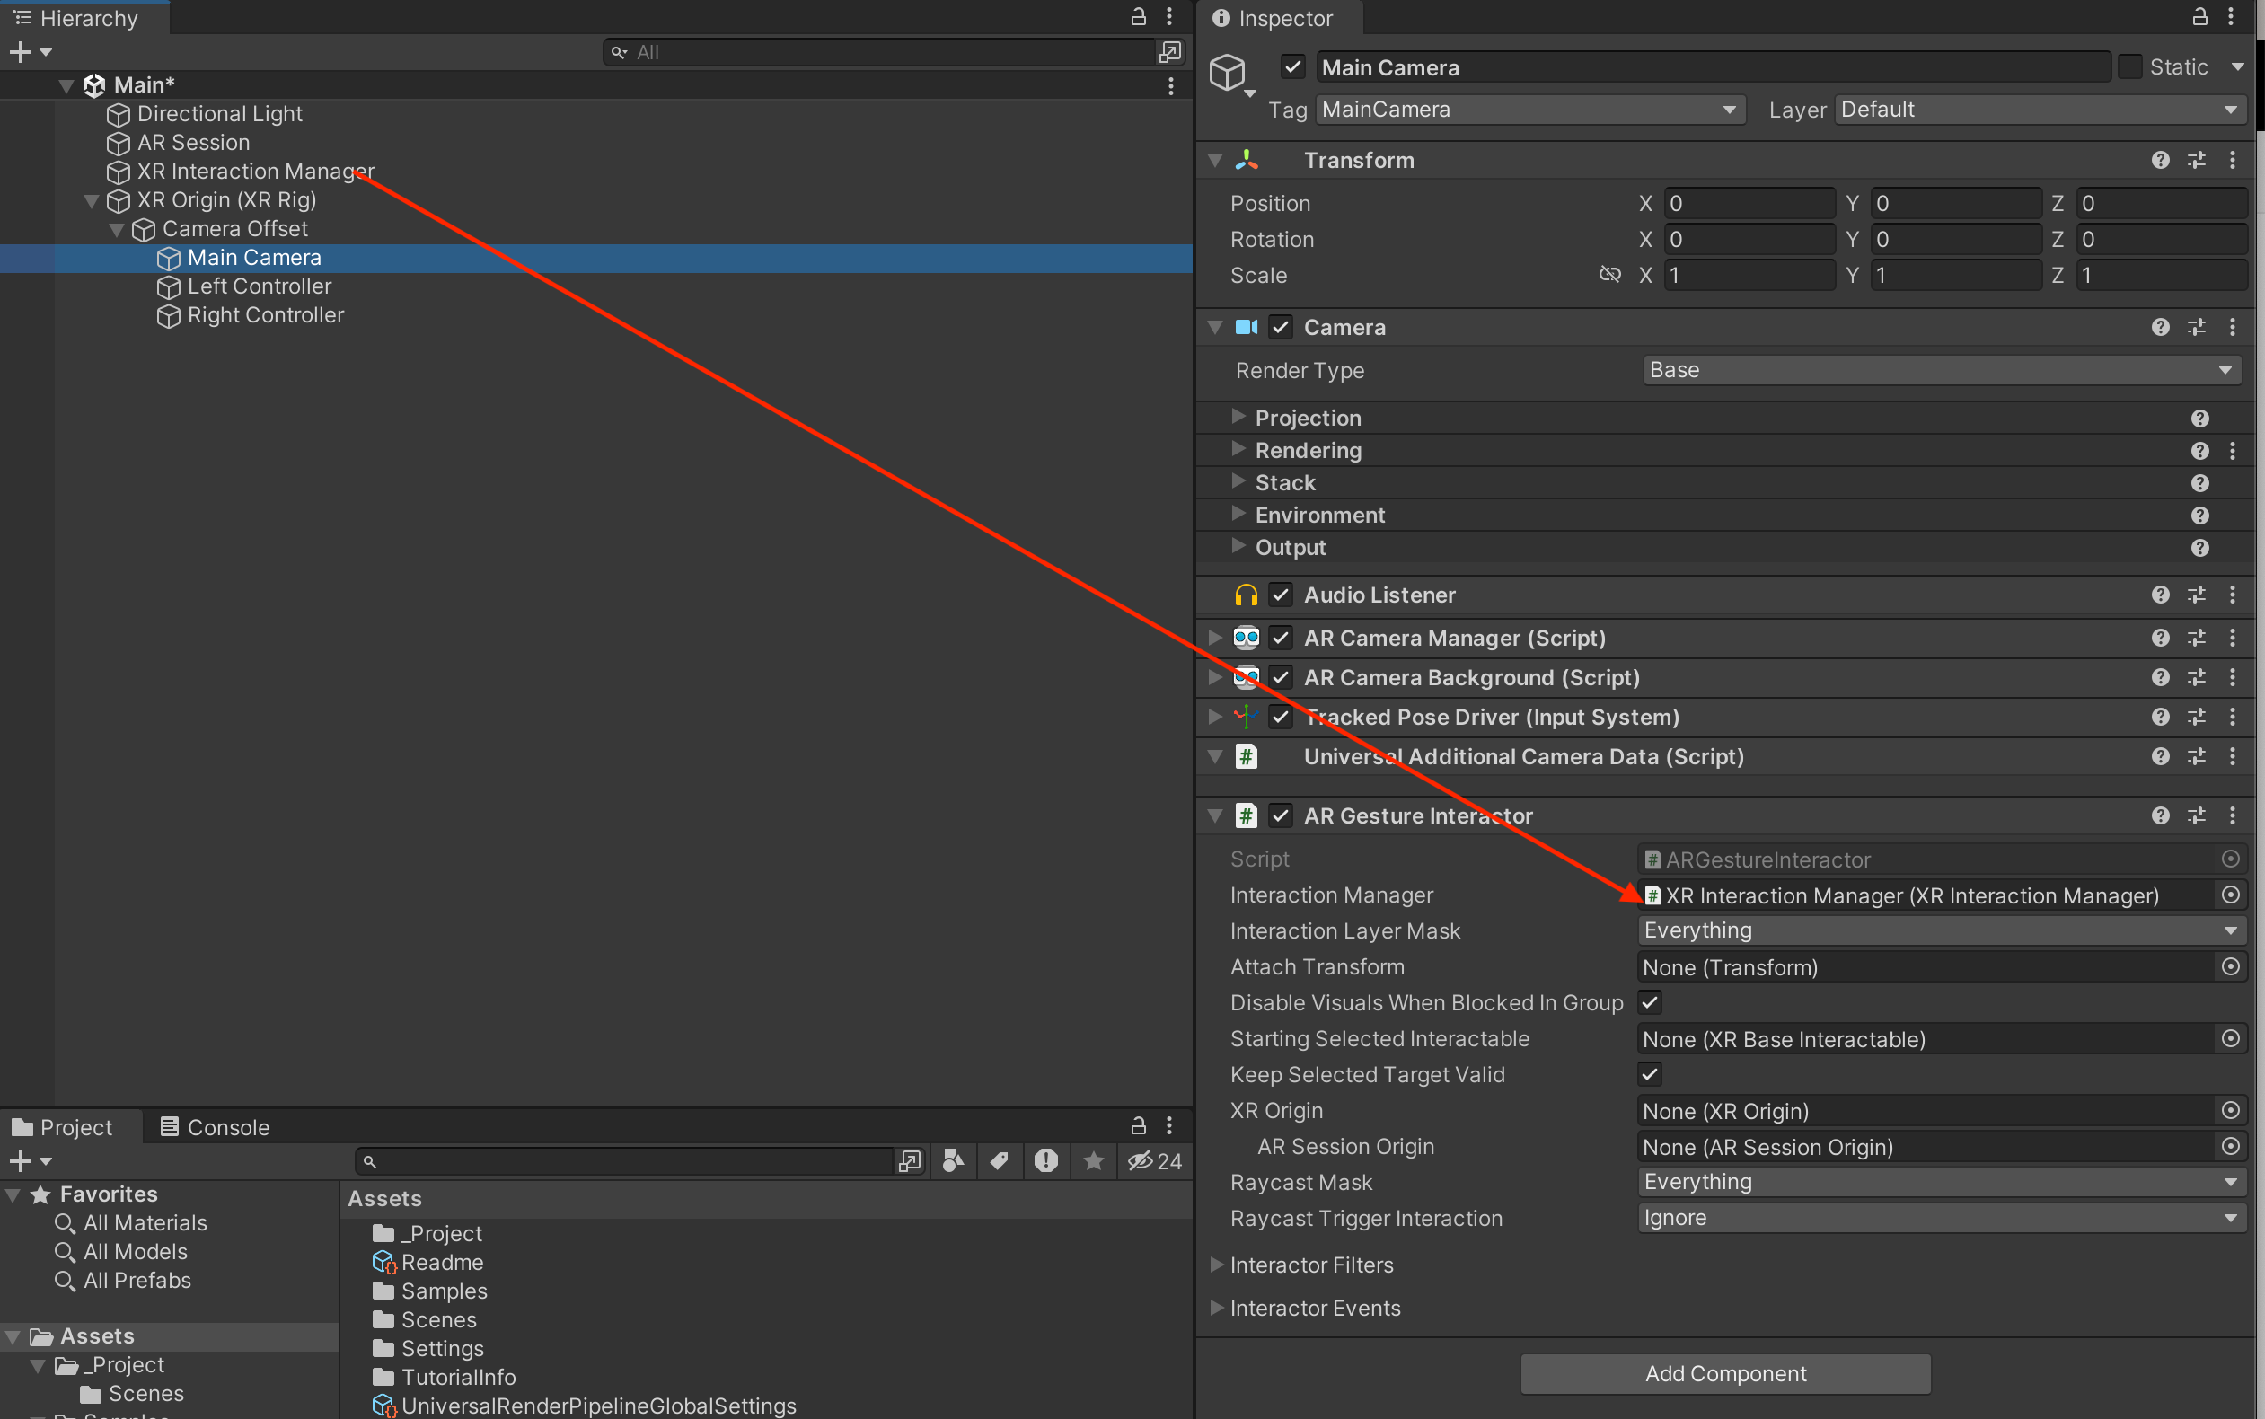Screen dimensions: 2265x1419
Task: Toggle the Static checkbox
Action: (2131, 66)
